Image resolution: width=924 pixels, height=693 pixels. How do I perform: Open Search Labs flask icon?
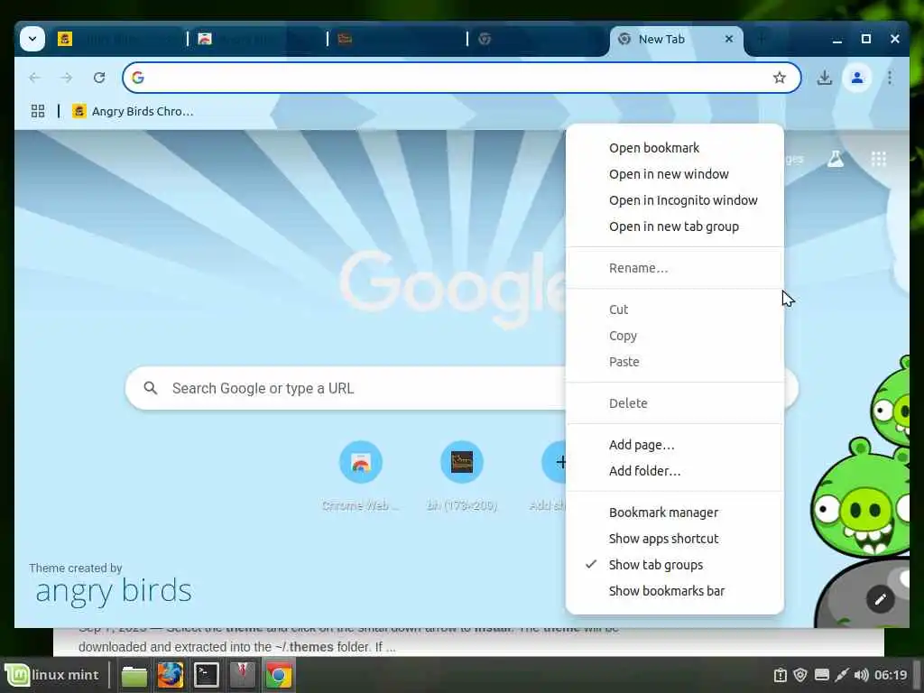tap(836, 159)
